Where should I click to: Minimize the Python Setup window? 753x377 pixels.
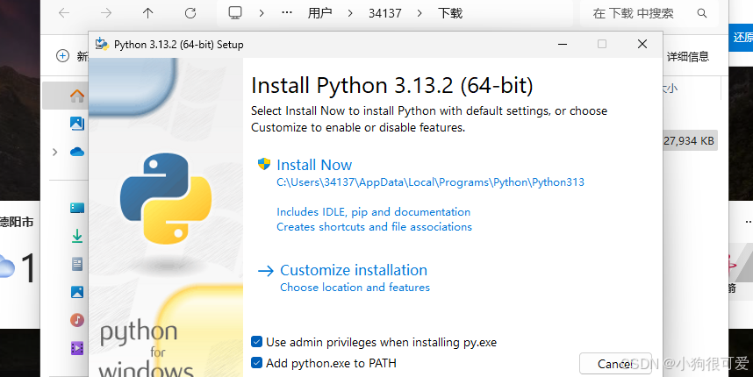point(563,44)
